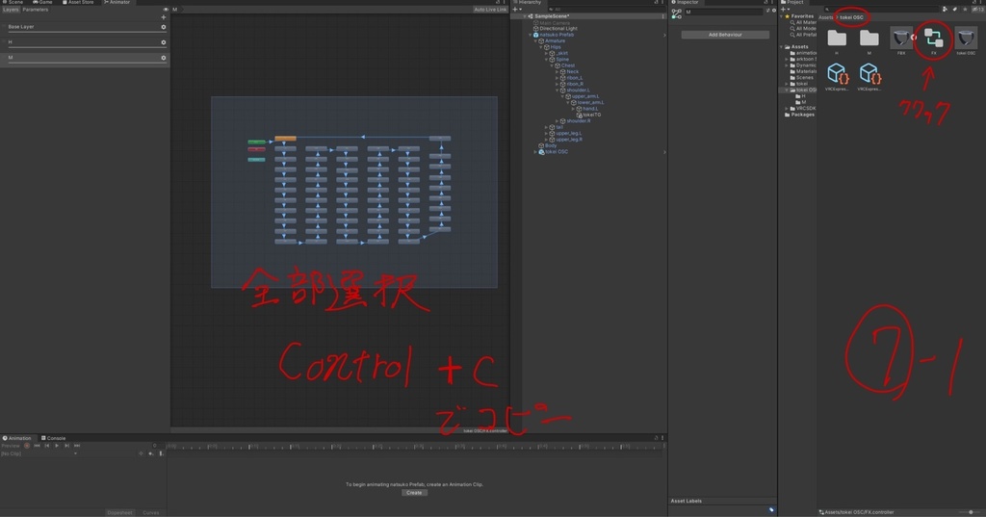
Task: Switch to Curves view
Action: pyautogui.click(x=151, y=512)
